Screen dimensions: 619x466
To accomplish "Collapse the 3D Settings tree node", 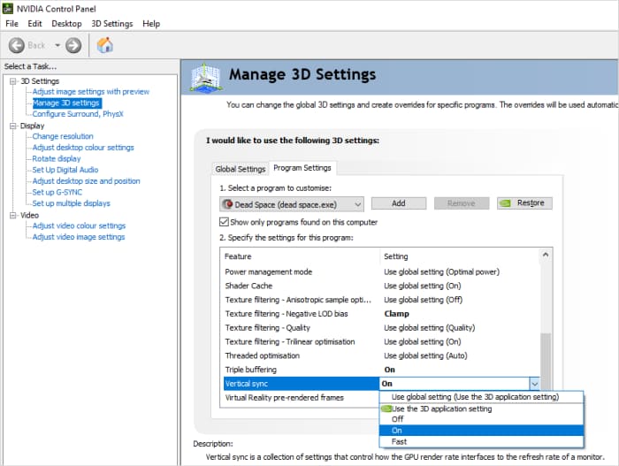I will click(x=13, y=81).
